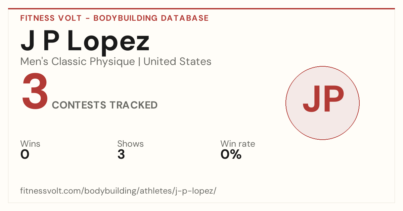
Task: Click the United States country text
Action: [x=177, y=62]
